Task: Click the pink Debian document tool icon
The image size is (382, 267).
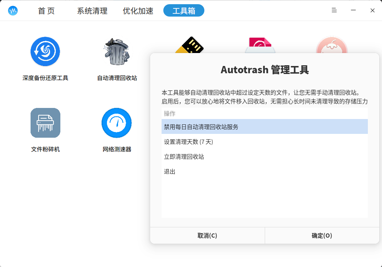Action: tap(260, 45)
